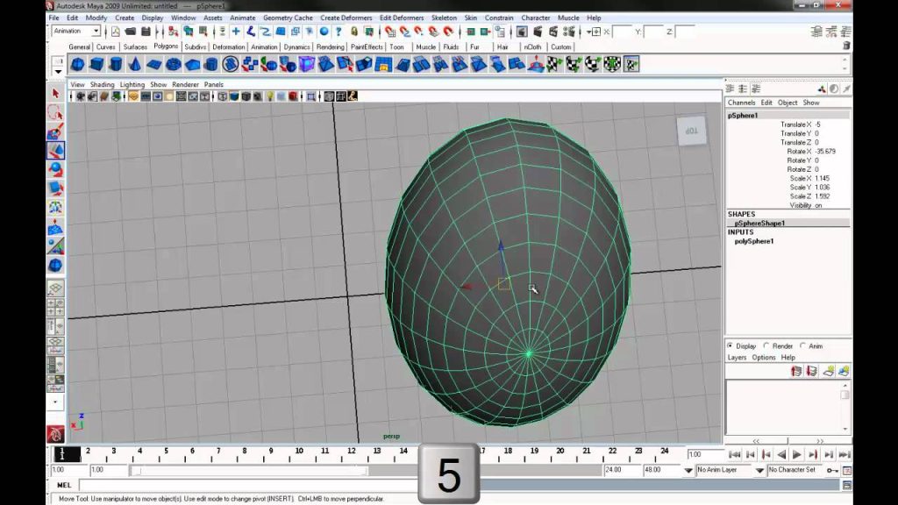898x505 pixels.
Task: Select the arrow Select tool
Action: [x=55, y=93]
